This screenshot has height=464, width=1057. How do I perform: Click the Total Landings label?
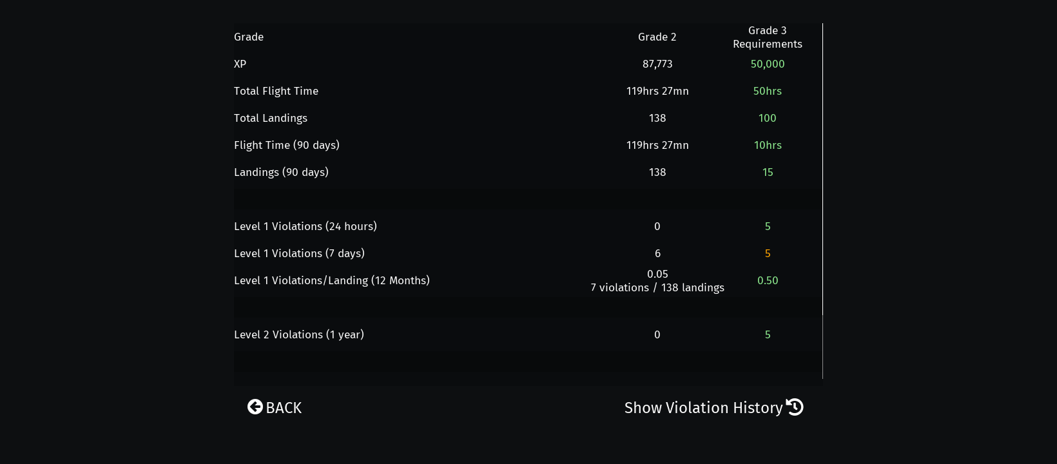click(x=271, y=118)
